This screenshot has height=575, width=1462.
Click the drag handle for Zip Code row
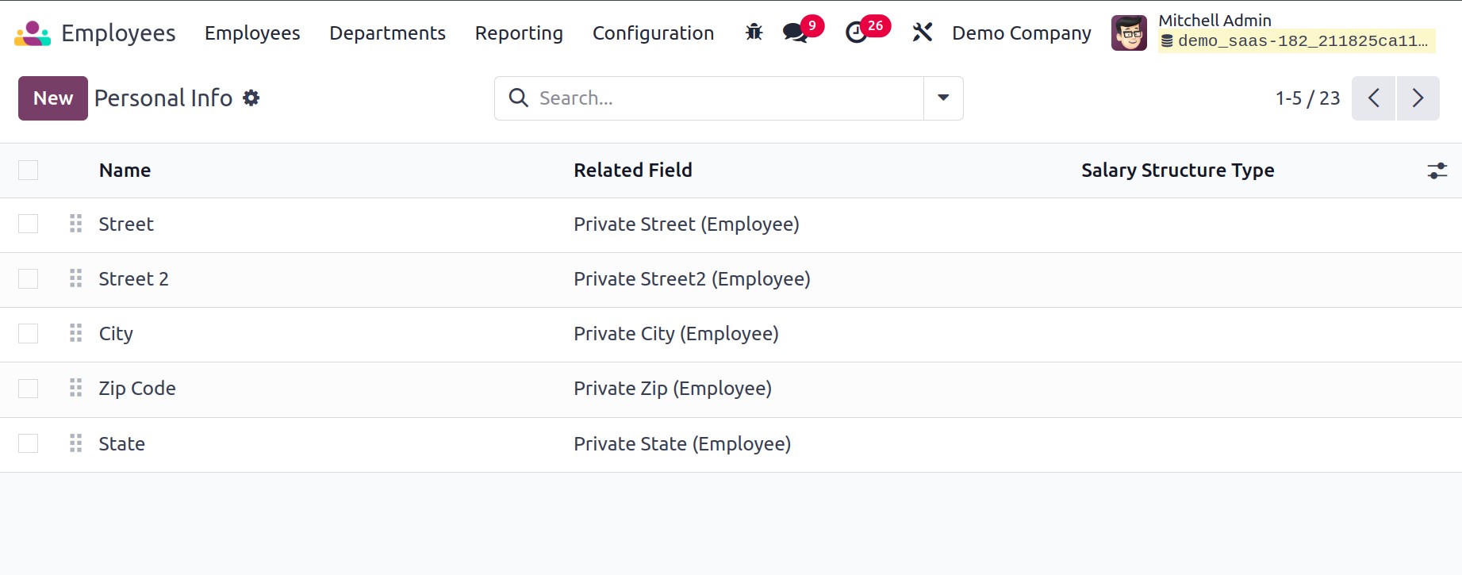tap(76, 389)
